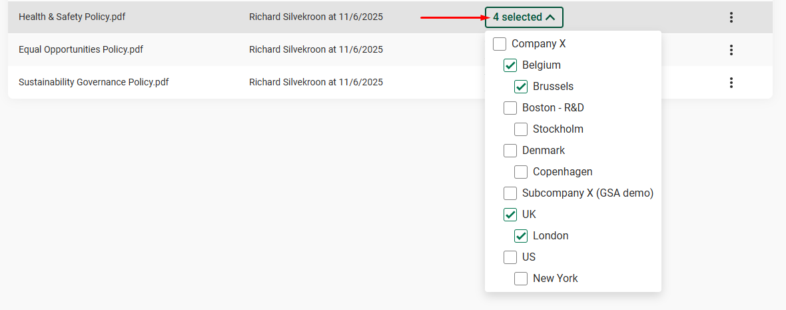Screen dimensions: 786x310
Task: Check the US checkbox
Action: click(x=510, y=257)
